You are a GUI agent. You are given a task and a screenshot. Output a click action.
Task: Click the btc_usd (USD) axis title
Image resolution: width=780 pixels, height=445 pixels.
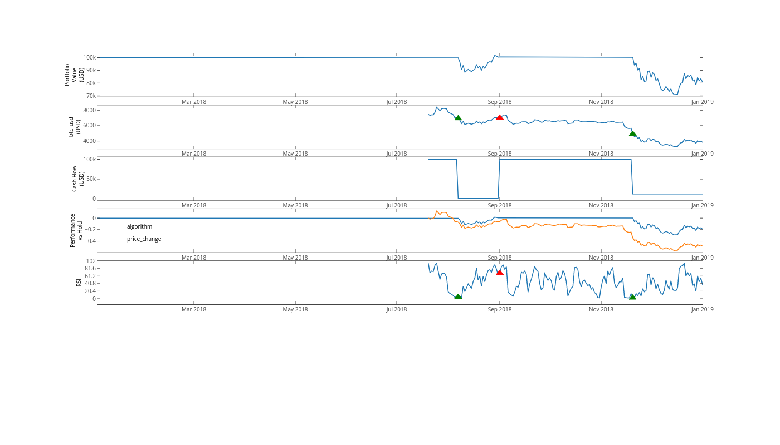point(74,127)
